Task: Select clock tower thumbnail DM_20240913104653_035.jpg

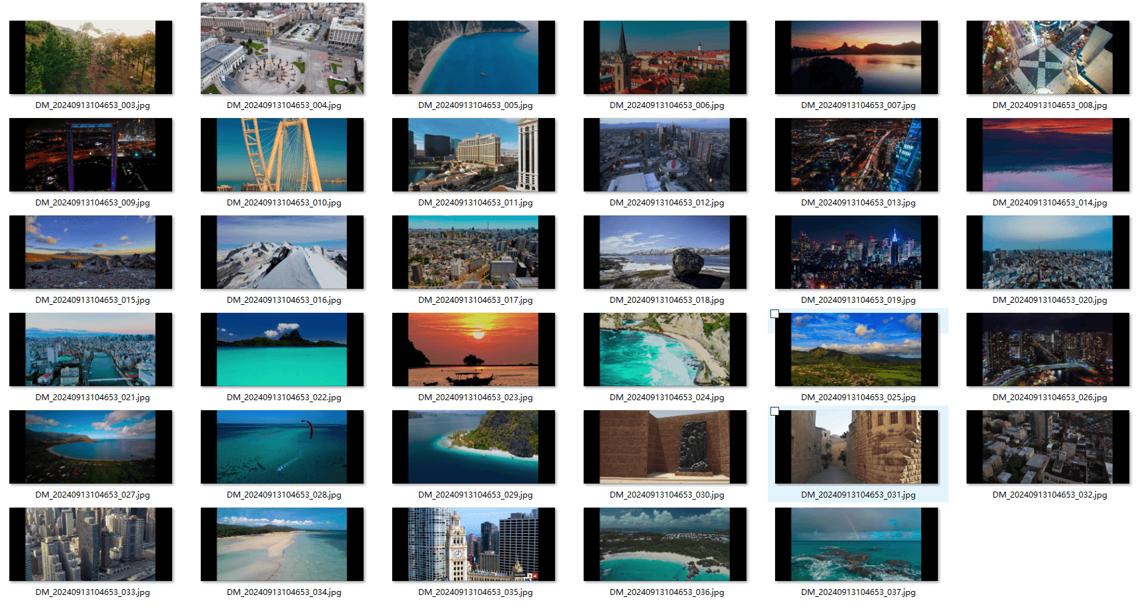Action: point(474,544)
